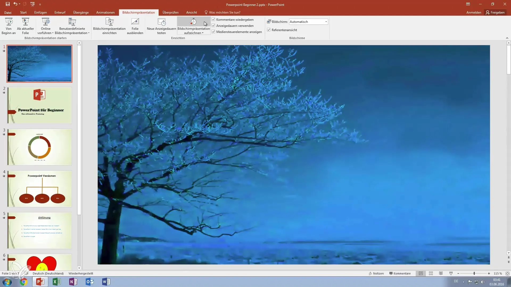Switch to the Ansicht tab
Viewport: 511px width, 287px height.
[x=192, y=12]
